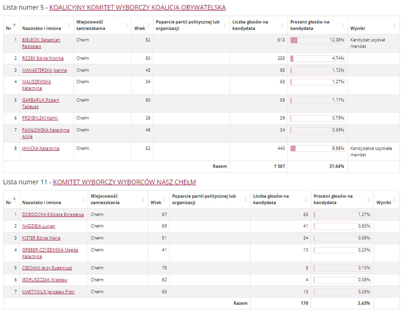The image size is (403, 313).
Task: Sort Nasz Chełm table by Miejscowość zamieszkania arrow
Action: [x=143, y=200]
